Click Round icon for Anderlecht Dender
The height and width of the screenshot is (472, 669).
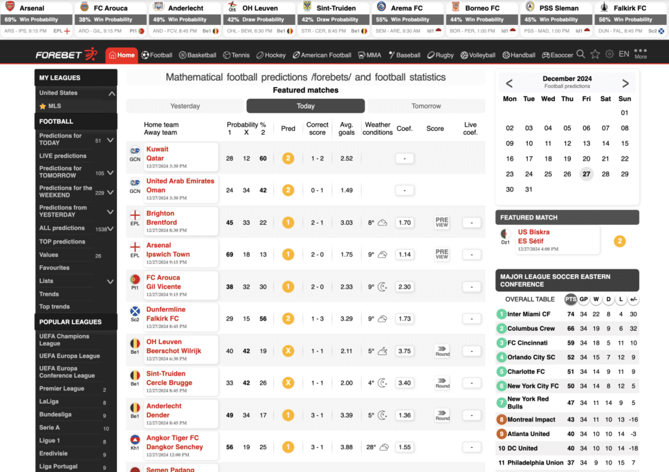[x=443, y=415]
